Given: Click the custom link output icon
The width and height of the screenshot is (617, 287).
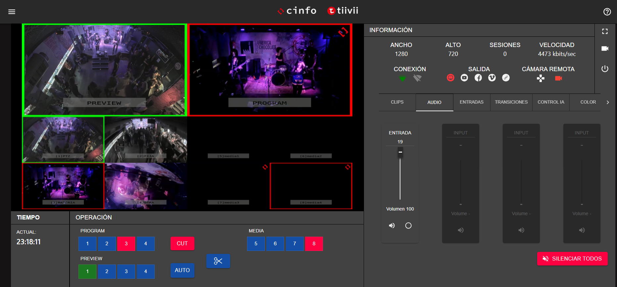Looking at the screenshot, I should pyautogui.click(x=506, y=78).
